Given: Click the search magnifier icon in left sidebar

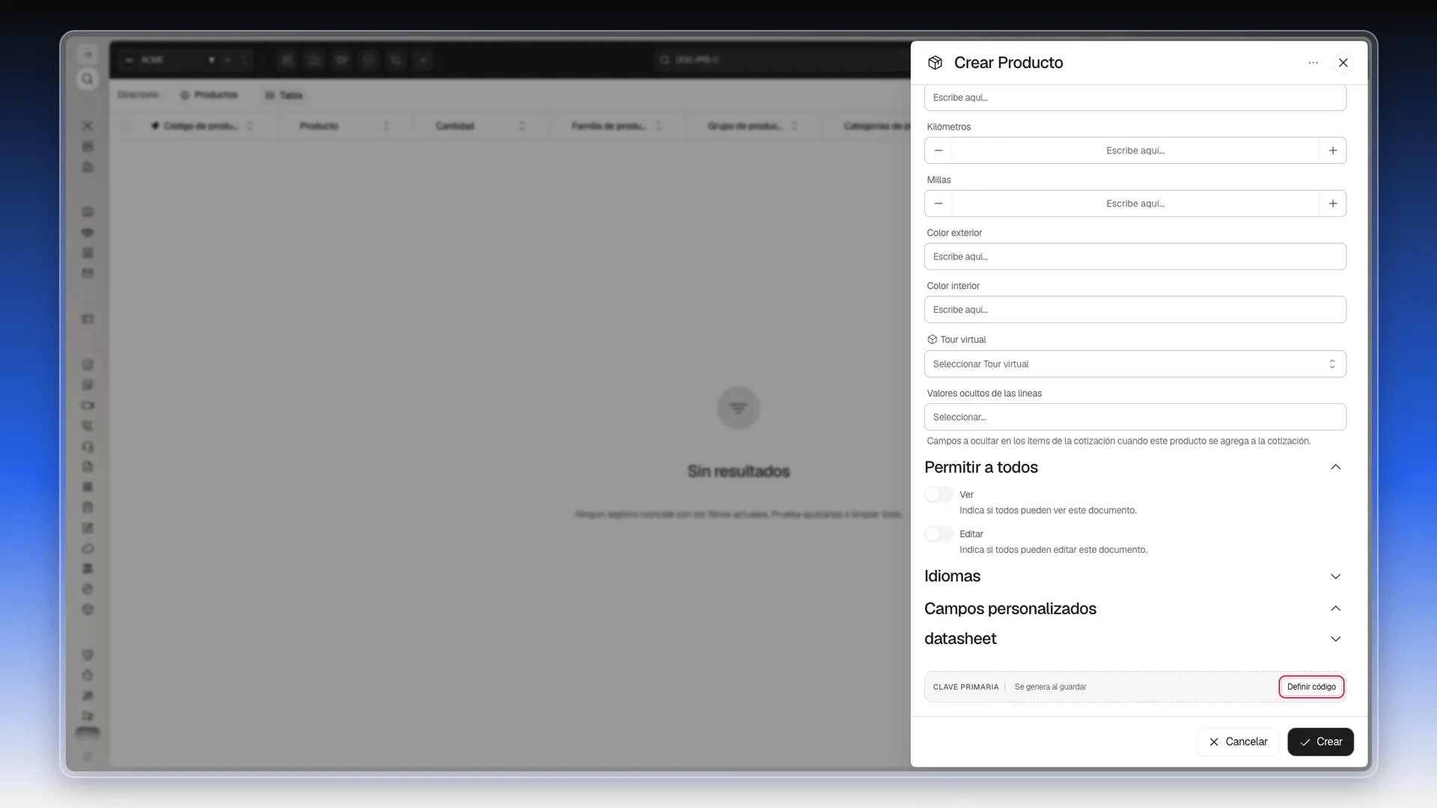Looking at the screenshot, I should coord(88,79).
